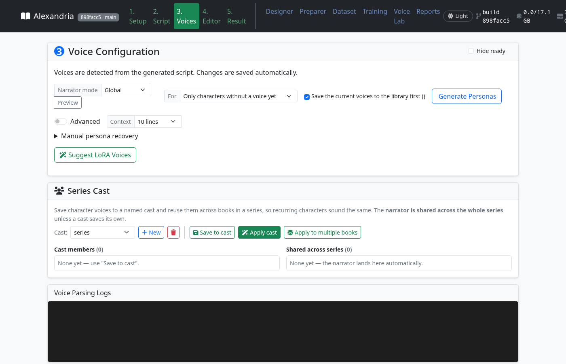Create a new cast with the New button

tap(151, 233)
